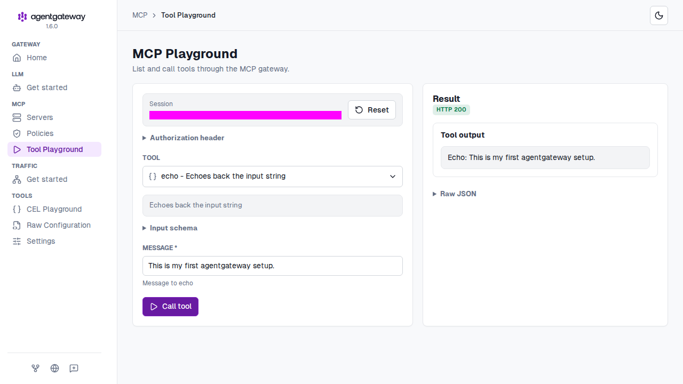Click the globe icon in sidebar footer

[54, 368]
